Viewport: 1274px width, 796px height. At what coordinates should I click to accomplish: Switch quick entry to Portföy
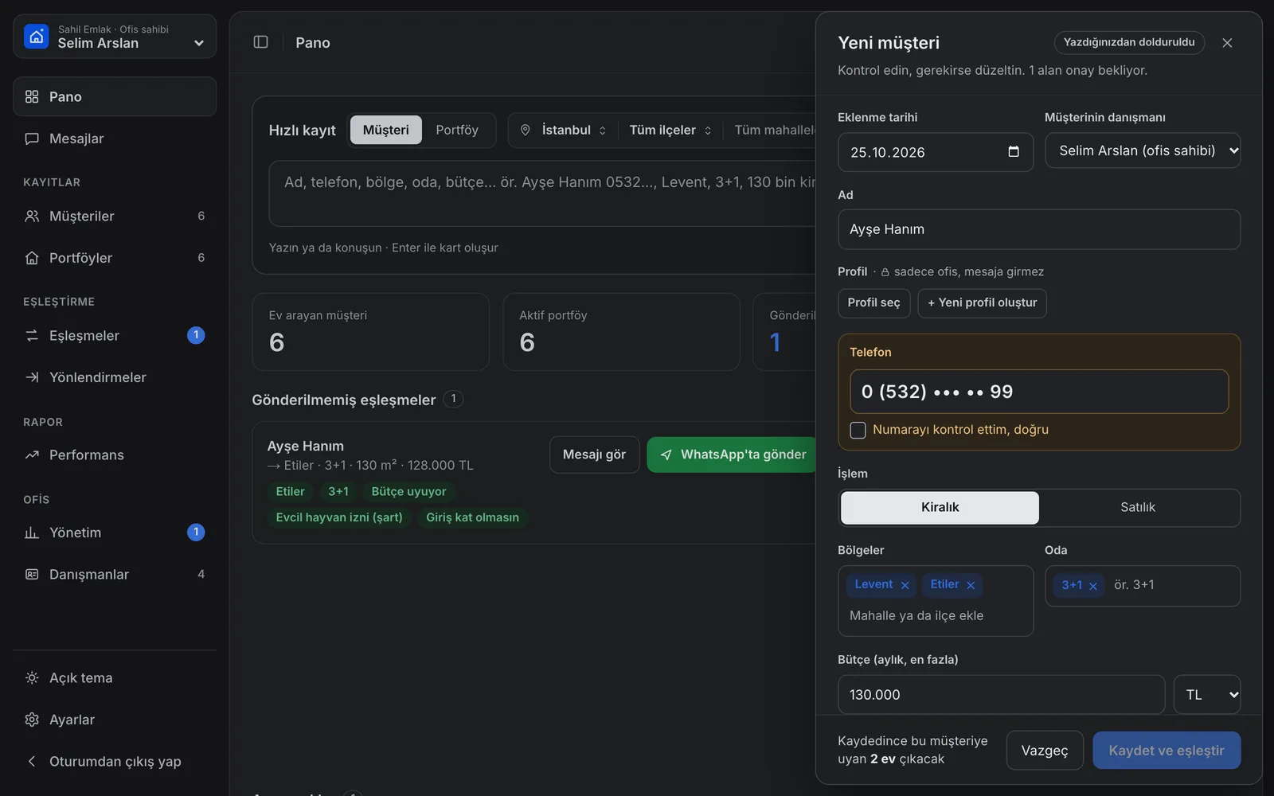(457, 130)
